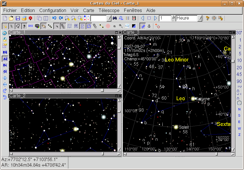This screenshot has width=244, height=170.
Task: Open the Configuration menu
Action: [53, 10]
